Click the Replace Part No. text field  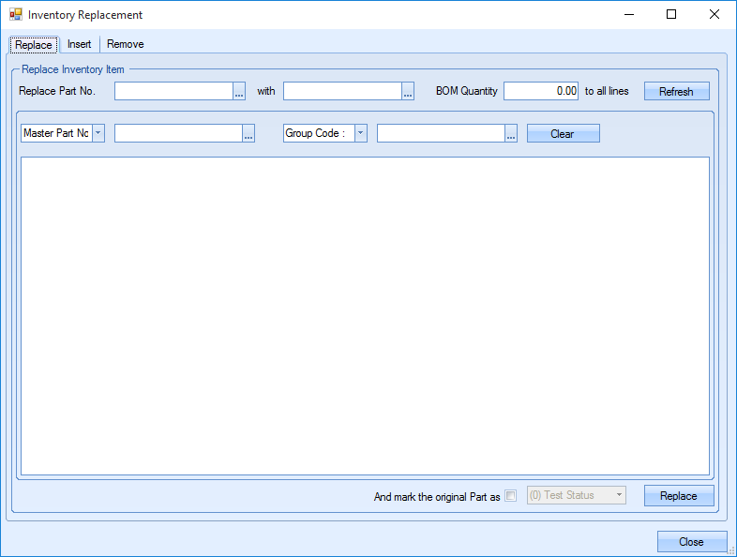point(173,92)
